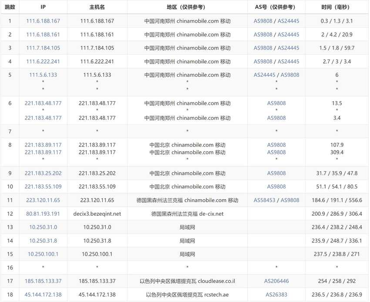Open AS206446 link in hop 17
The height and width of the screenshot is (302, 370).
coord(276,281)
